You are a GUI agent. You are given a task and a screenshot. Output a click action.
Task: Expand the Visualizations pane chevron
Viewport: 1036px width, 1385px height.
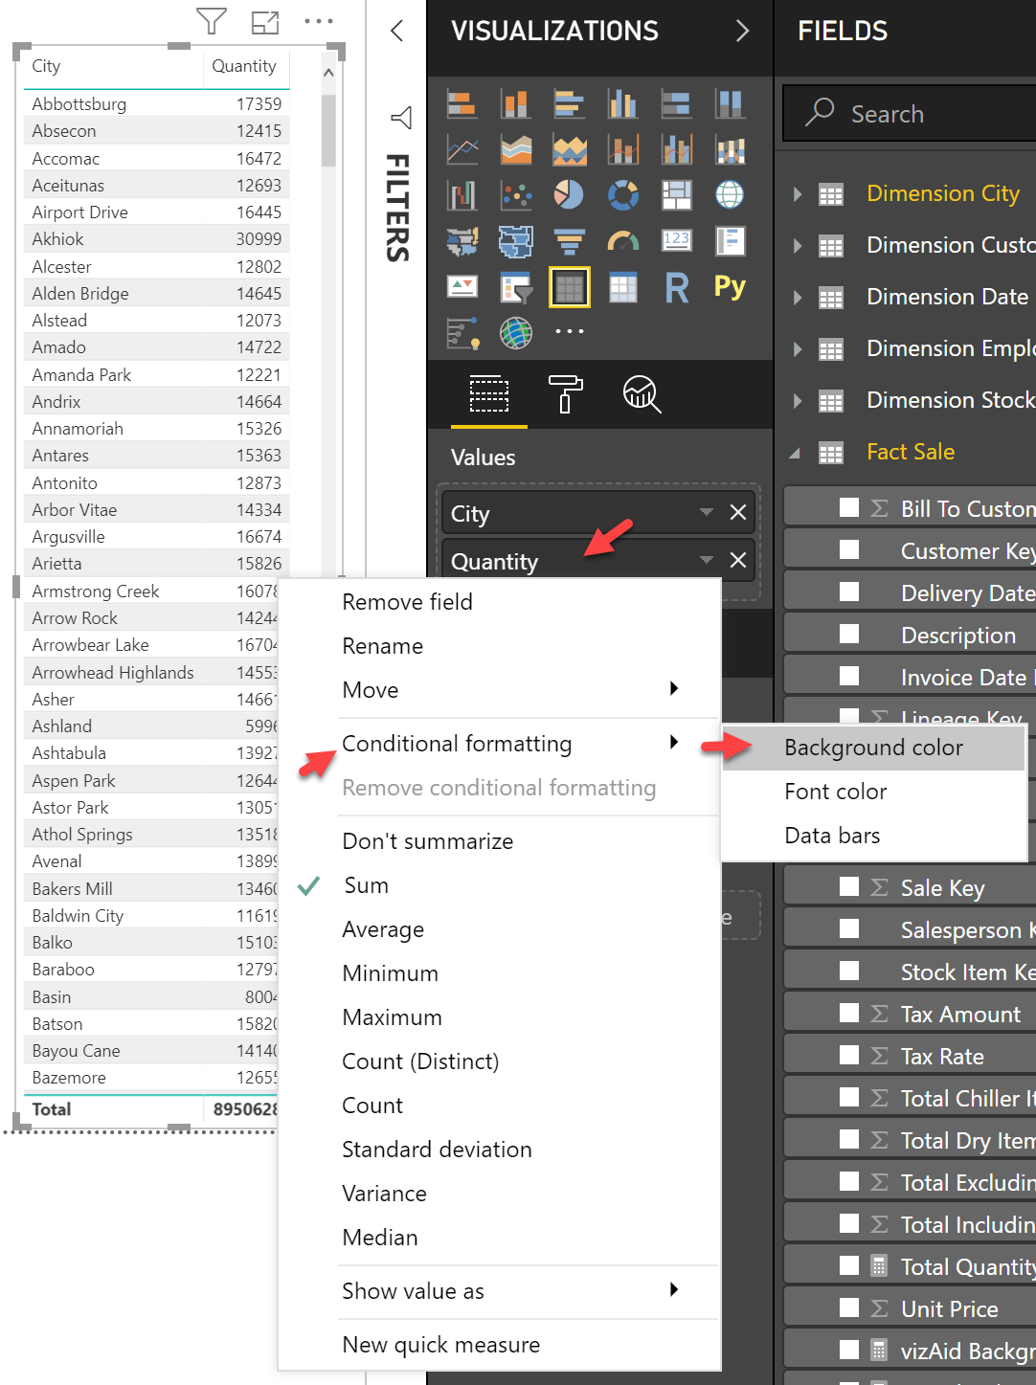tap(742, 31)
